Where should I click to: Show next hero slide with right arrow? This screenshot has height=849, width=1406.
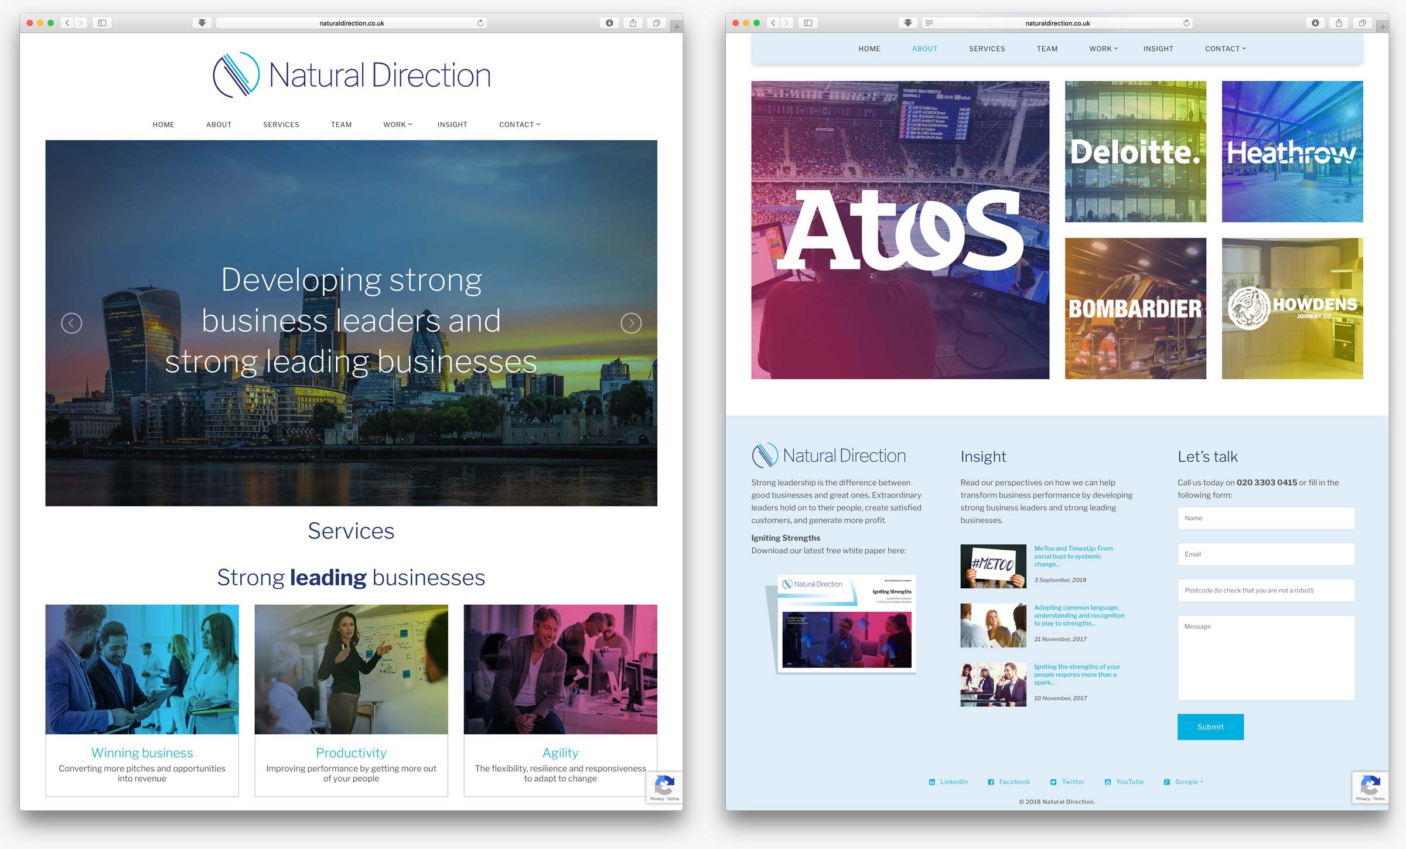(631, 323)
